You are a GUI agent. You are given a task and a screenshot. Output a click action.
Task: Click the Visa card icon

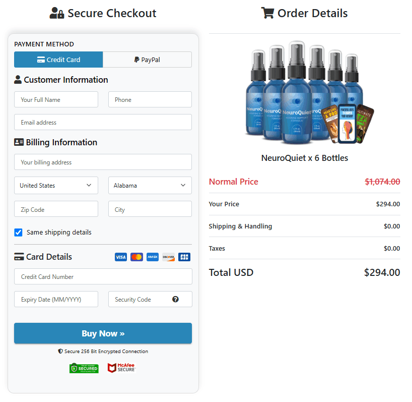point(120,257)
